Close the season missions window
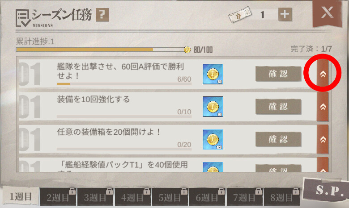 point(327,12)
